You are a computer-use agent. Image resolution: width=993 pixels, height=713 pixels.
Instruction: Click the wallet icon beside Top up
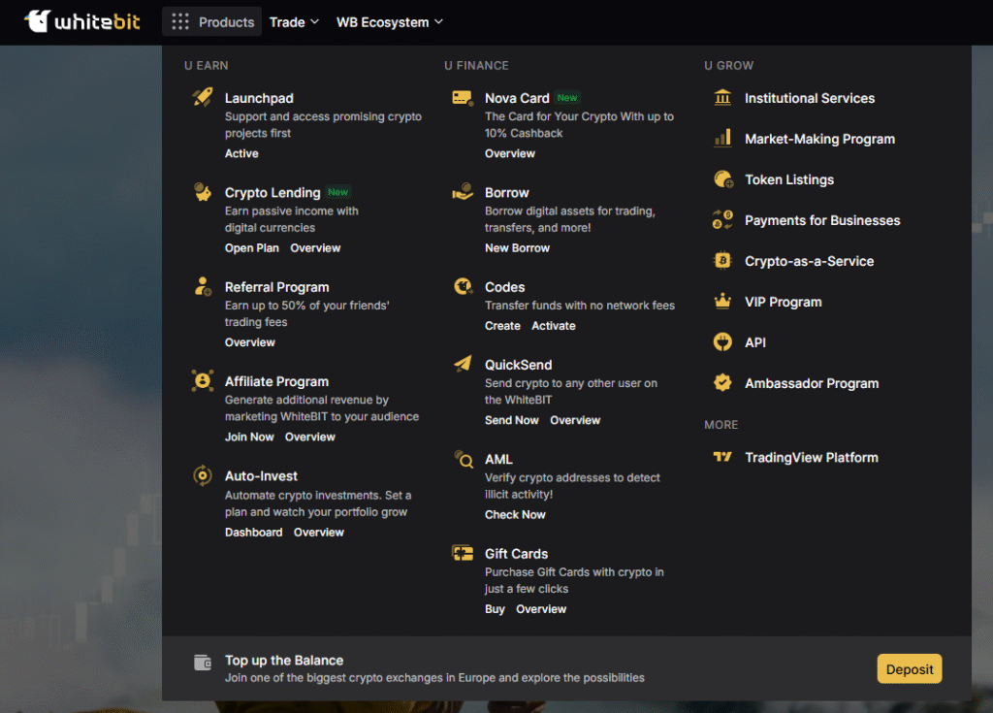pyautogui.click(x=203, y=663)
